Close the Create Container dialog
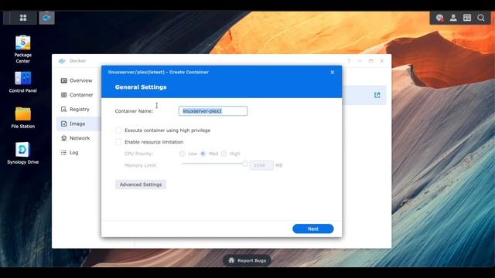Screen dimensions: 495x278 [x=332, y=72]
